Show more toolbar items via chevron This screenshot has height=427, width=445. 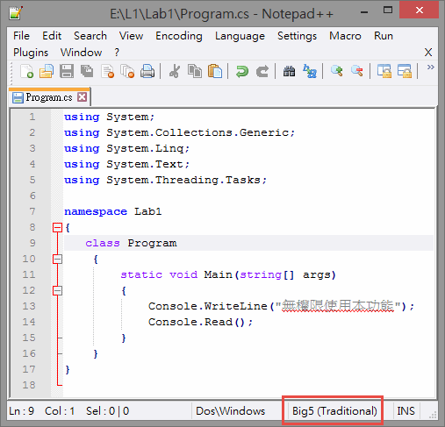(x=430, y=68)
